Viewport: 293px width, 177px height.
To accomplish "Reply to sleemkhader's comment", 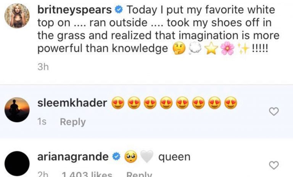I will tap(72, 122).
